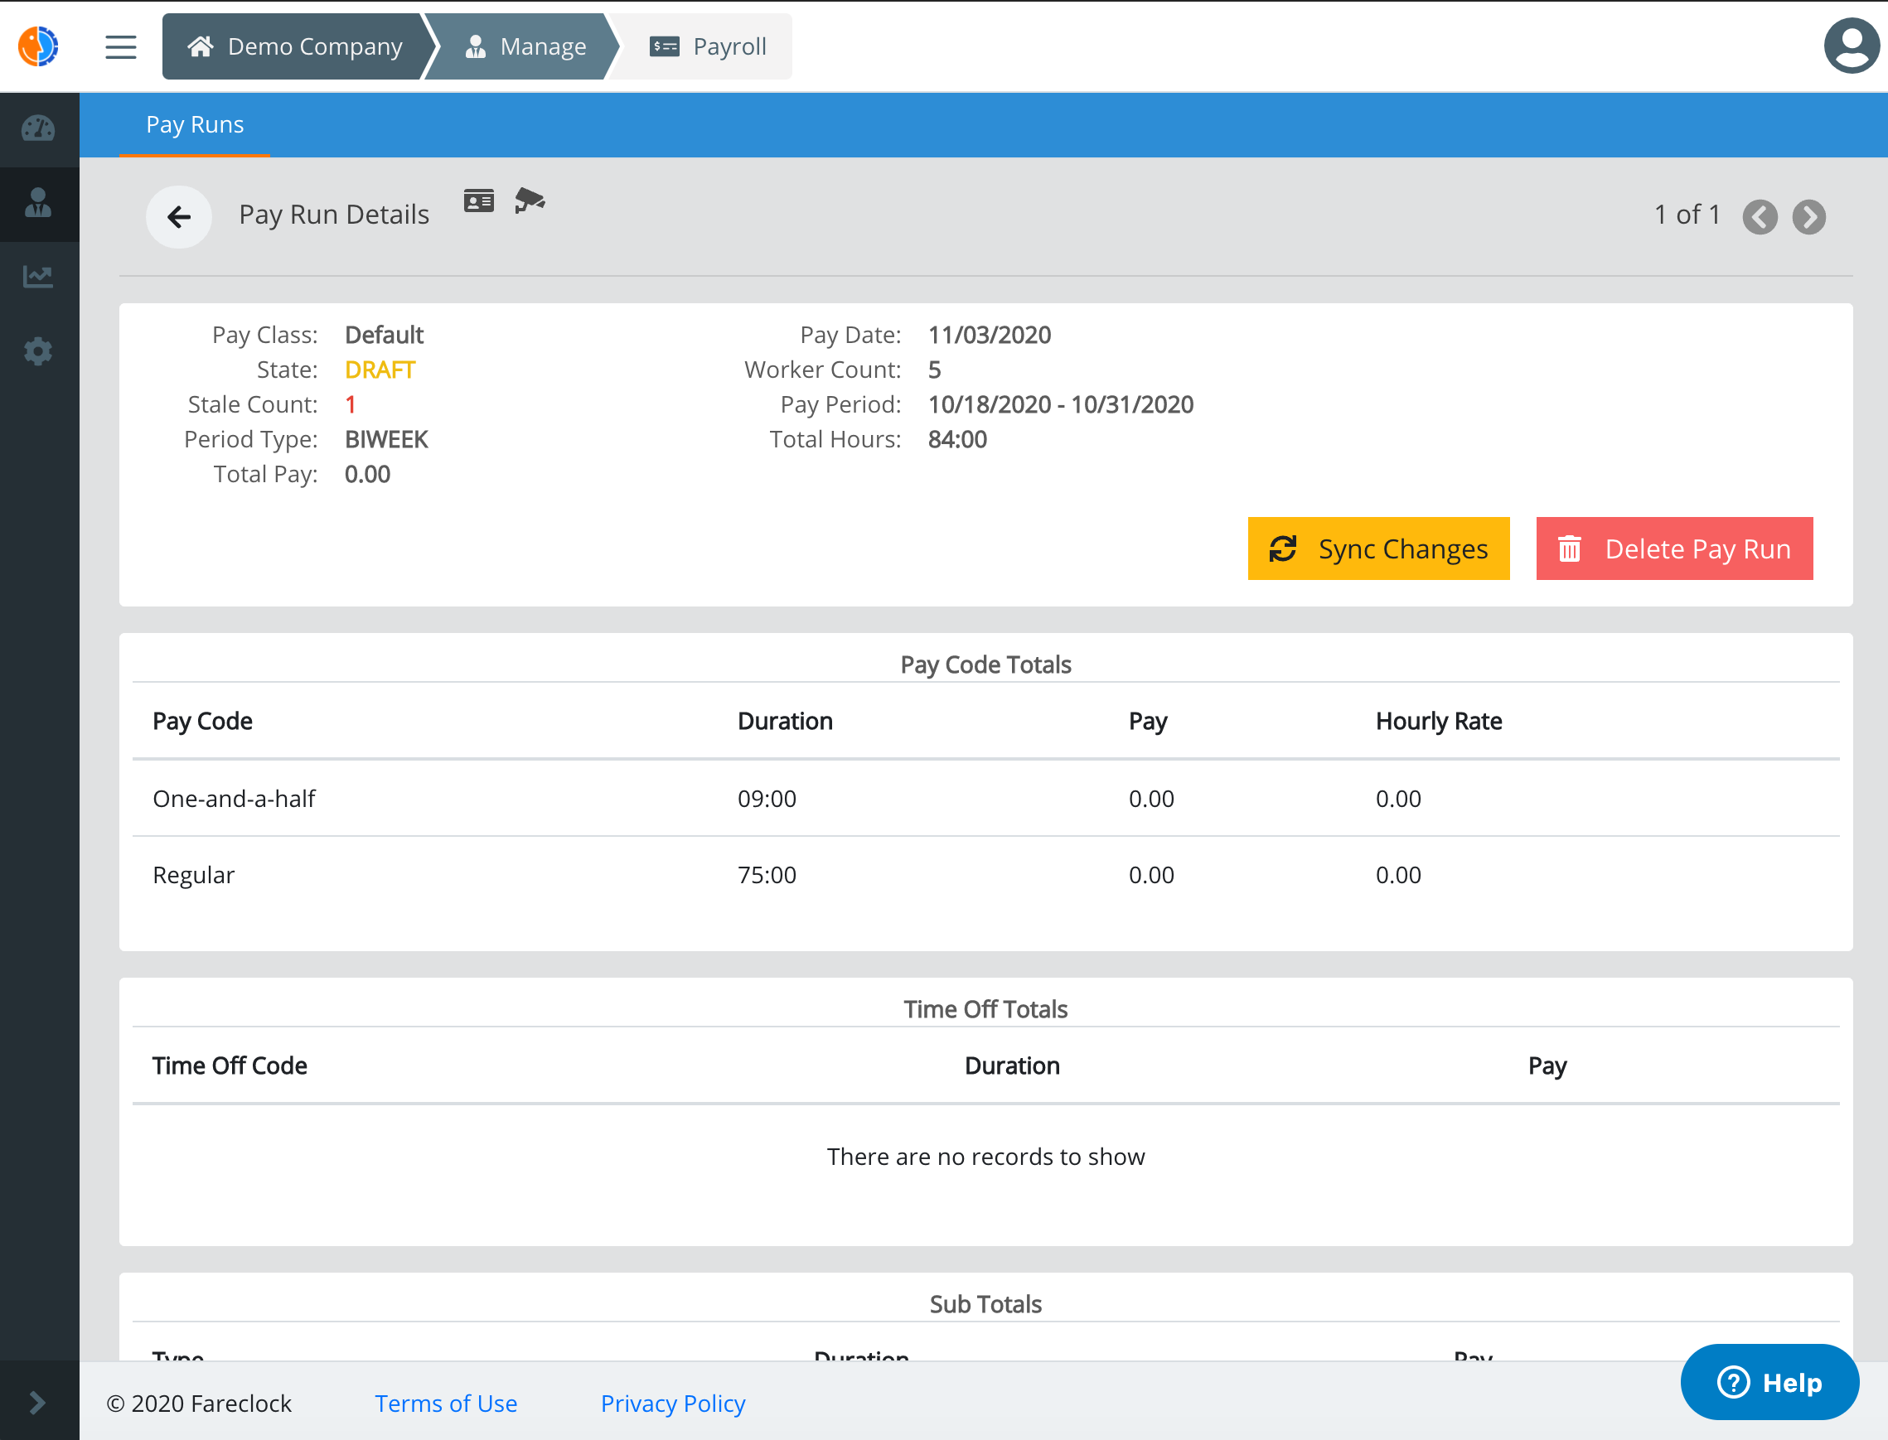
Task: Open the Reports chart sidebar icon
Action: tap(39, 277)
